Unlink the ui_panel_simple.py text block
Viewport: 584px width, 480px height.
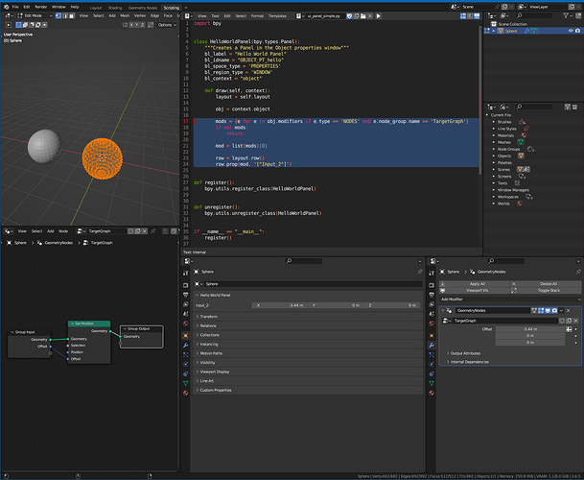370,16
